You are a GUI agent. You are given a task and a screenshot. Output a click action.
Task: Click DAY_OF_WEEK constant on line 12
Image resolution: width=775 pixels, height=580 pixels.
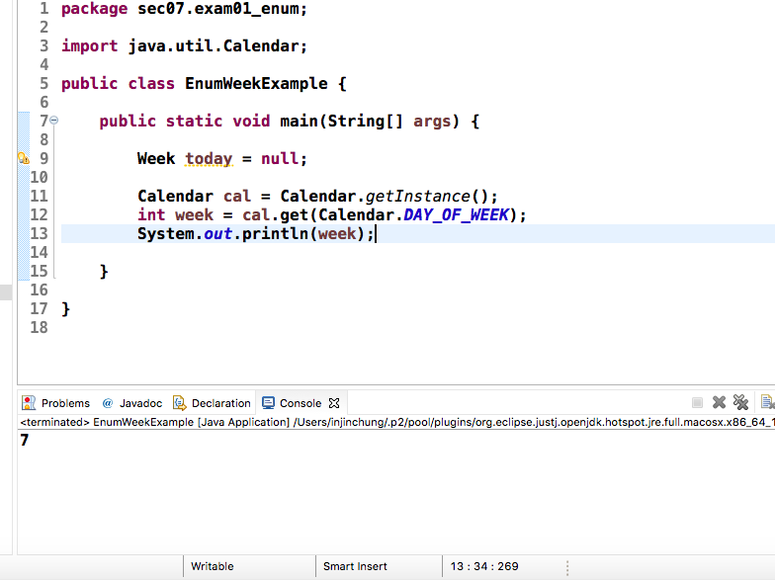point(456,215)
